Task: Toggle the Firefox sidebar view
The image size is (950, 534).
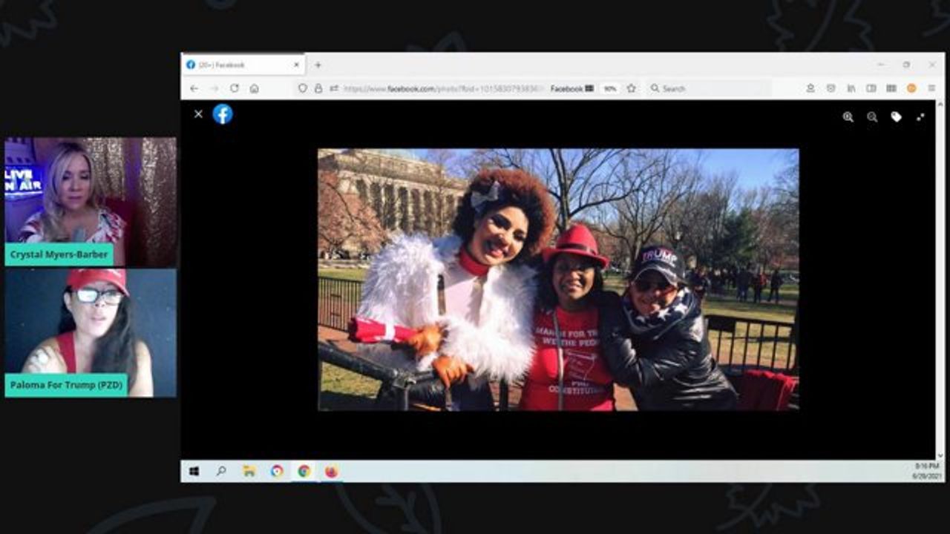Action: (x=871, y=88)
